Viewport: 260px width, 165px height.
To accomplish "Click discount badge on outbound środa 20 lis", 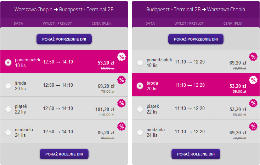I will tap(121, 80).
